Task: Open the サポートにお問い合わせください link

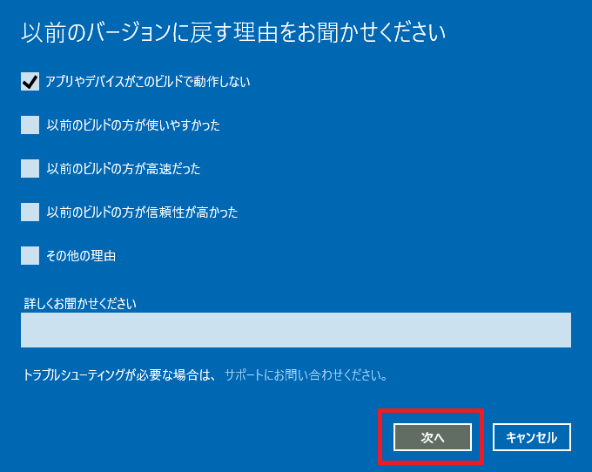Action: pos(306,375)
